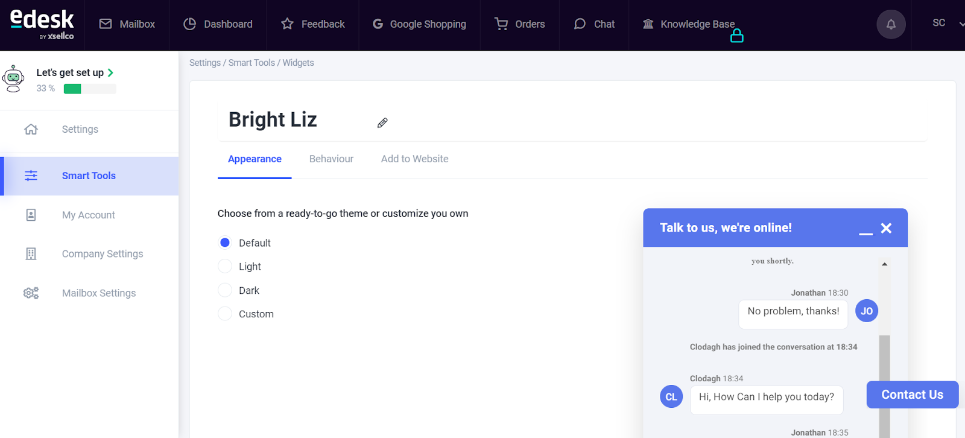This screenshot has width=965, height=438.
Task: Click the setup progress bar
Action: click(x=90, y=89)
